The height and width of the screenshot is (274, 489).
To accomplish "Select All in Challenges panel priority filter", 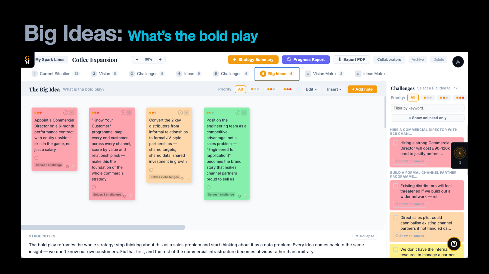I will pyautogui.click(x=413, y=98).
